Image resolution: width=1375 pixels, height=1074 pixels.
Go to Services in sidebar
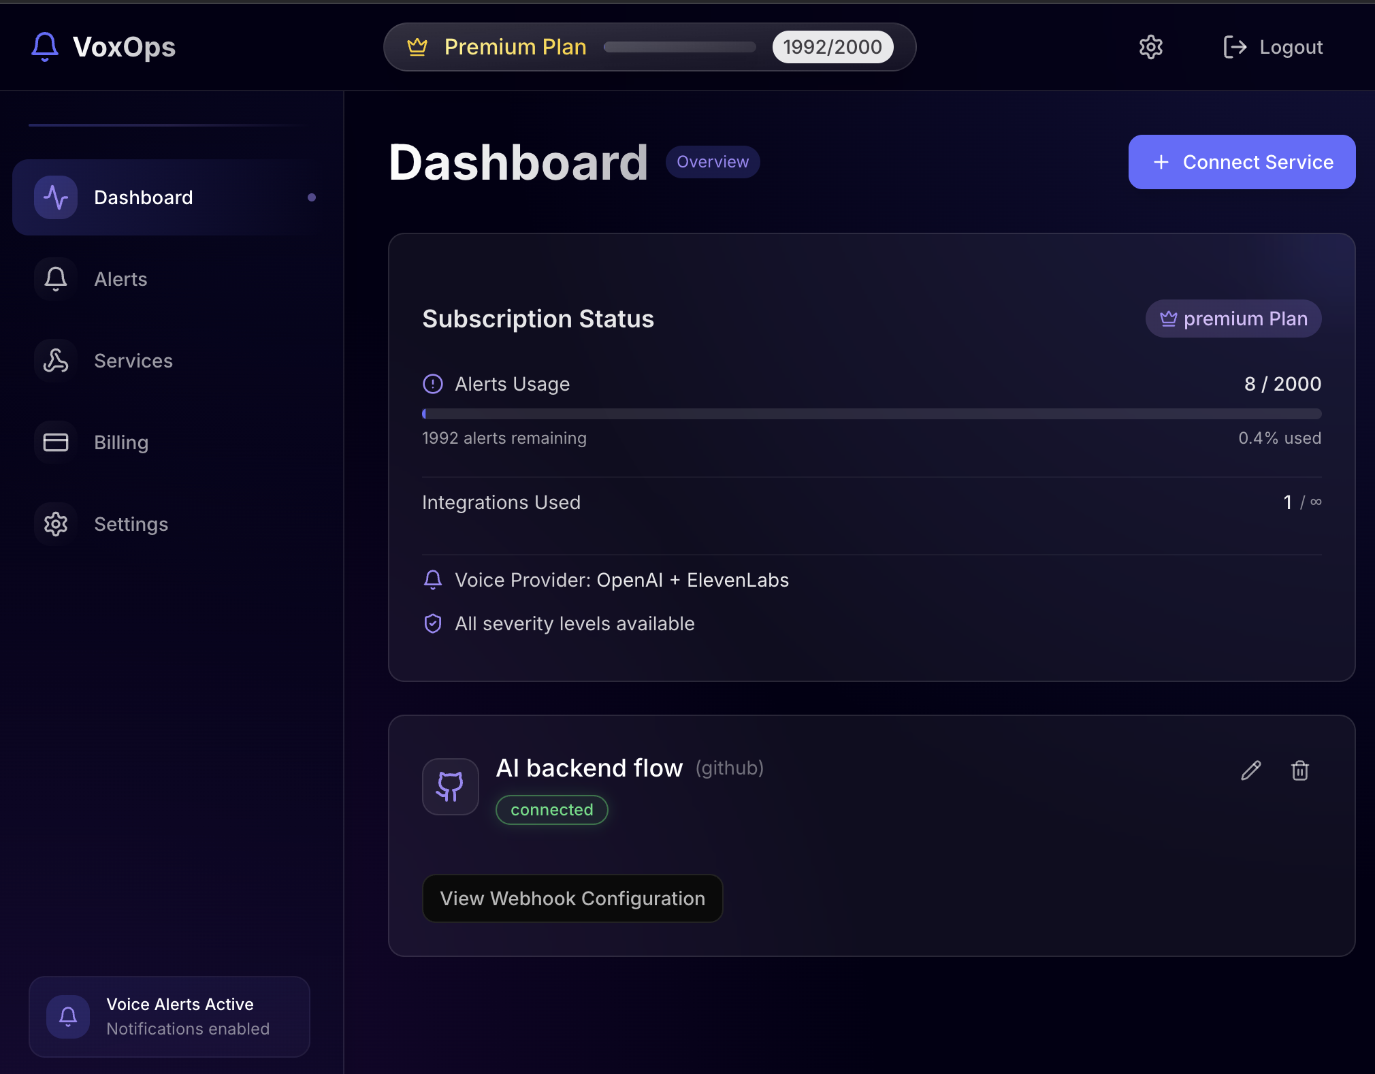[133, 361]
